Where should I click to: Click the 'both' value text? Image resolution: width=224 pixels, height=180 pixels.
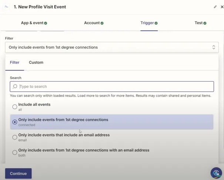[x=22, y=155]
